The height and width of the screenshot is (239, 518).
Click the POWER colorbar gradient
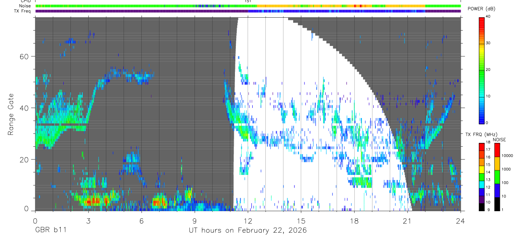482,70
